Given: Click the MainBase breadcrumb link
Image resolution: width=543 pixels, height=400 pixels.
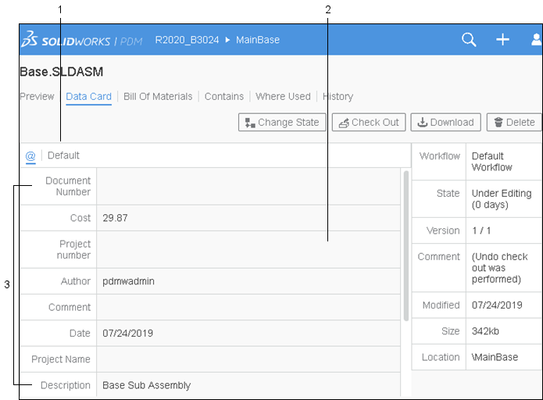Looking at the screenshot, I should 258,40.
